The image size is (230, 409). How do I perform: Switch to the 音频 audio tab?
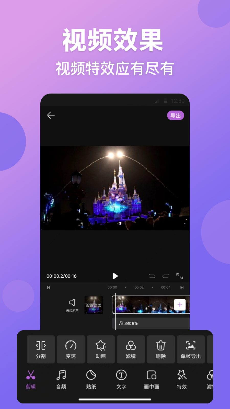(x=61, y=379)
